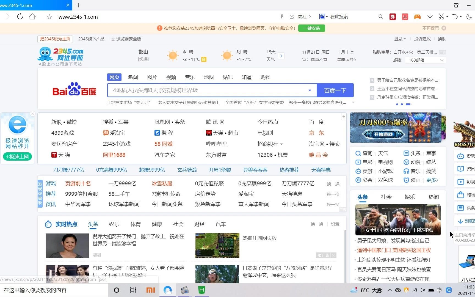Open the green H taskbar app
475x297 pixels.
point(202,290)
